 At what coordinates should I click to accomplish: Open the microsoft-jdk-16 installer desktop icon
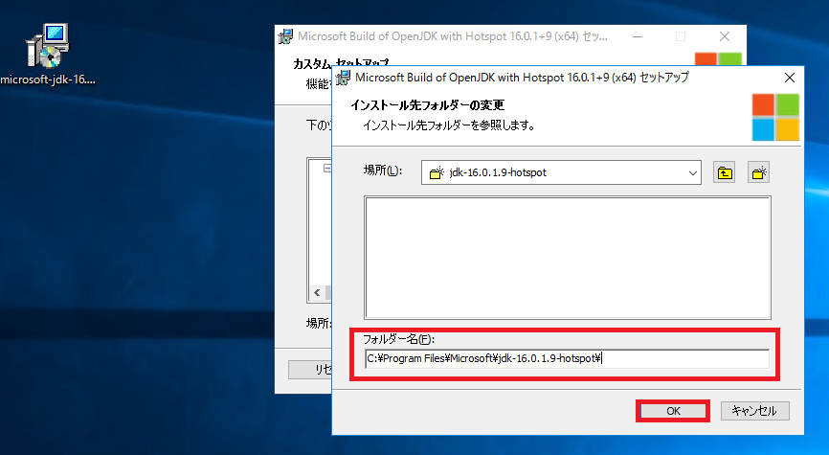click(48, 54)
